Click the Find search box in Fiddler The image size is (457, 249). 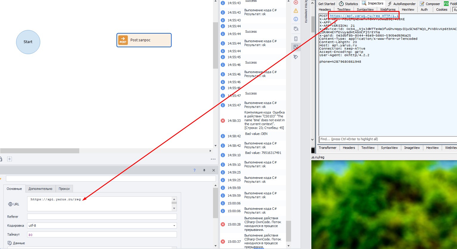click(x=388, y=139)
